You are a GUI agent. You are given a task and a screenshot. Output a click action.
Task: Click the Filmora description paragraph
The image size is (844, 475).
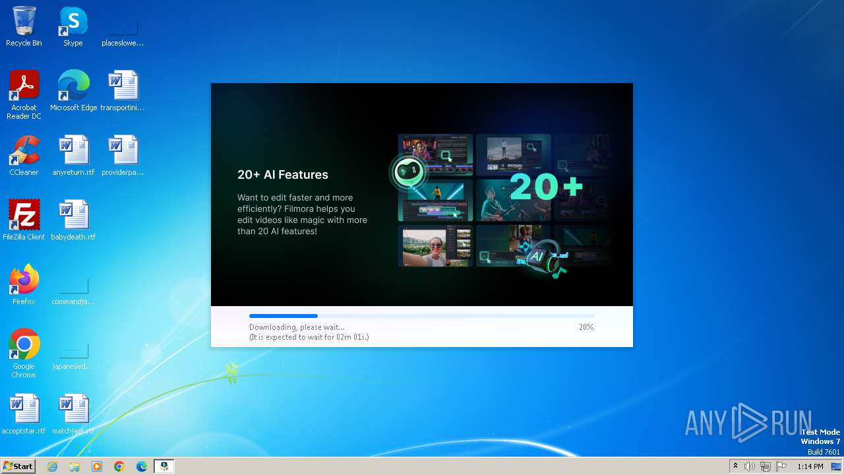(302, 214)
